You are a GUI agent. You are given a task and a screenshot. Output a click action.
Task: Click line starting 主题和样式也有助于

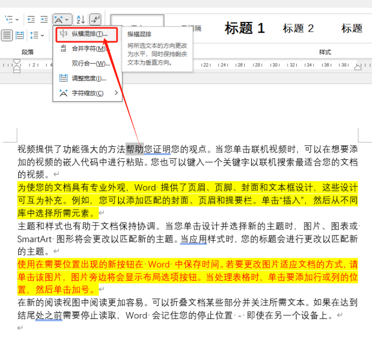coord(187,226)
